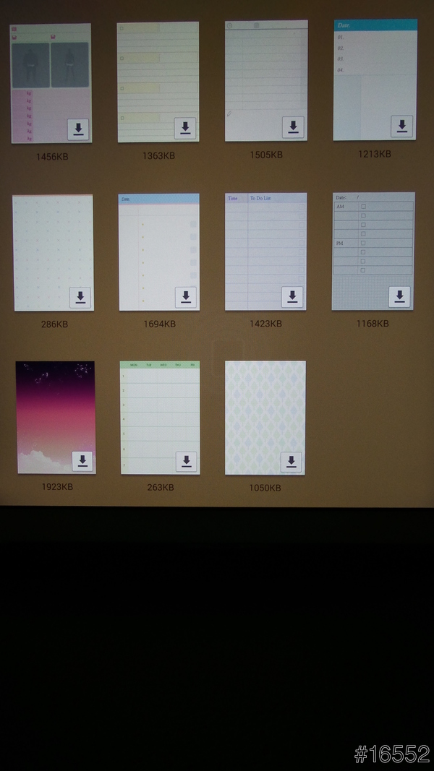Open the AM/PM checkbox schedule thumbnail
The image size is (434, 771).
[x=373, y=251]
